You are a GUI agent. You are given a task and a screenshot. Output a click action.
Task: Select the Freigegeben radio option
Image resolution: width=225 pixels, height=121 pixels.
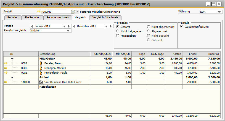118,36
